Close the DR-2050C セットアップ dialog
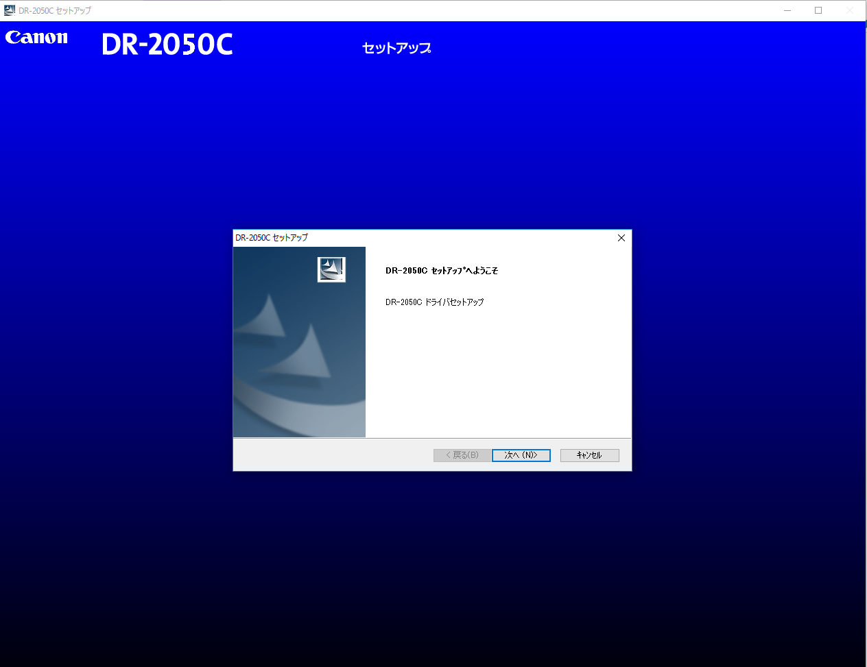This screenshot has width=867, height=667. pos(621,238)
